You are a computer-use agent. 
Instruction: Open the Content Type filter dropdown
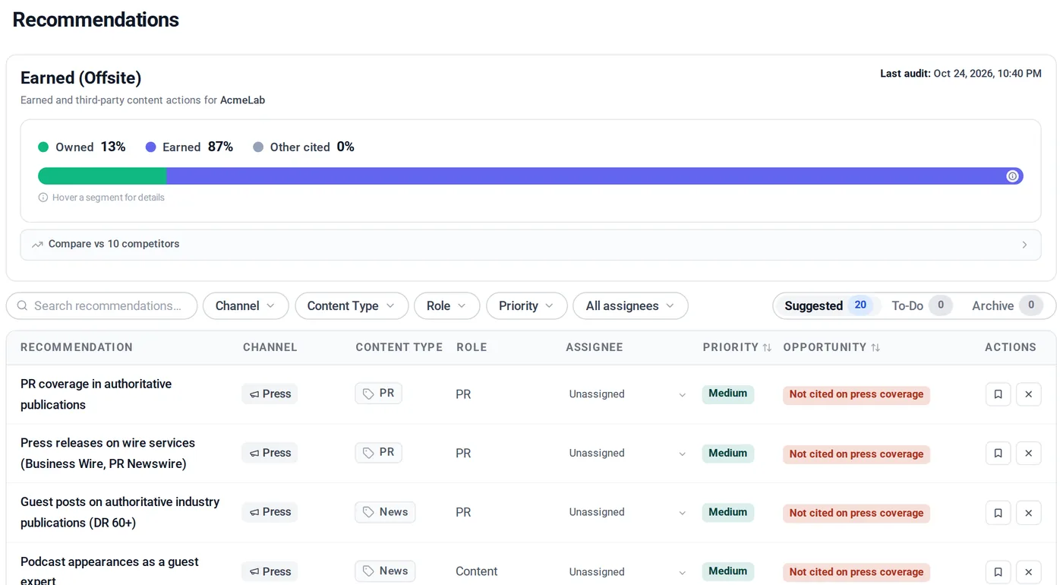pyautogui.click(x=352, y=306)
